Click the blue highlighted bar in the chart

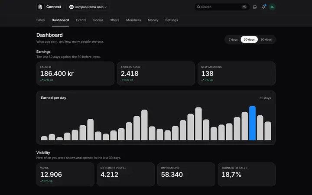pyautogui.click(x=252, y=123)
